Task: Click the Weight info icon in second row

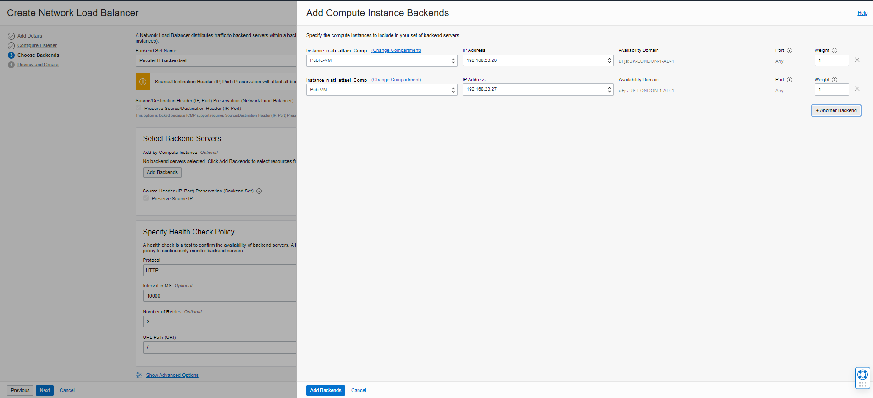Action: pyautogui.click(x=834, y=80)
